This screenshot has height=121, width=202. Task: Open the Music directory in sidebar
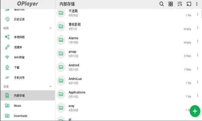coord(28,106)
